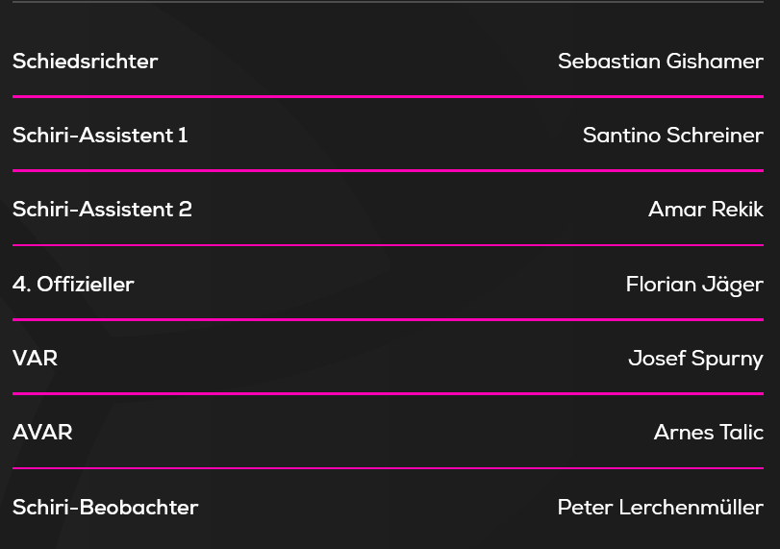This screenshot has height=549, width=780.
Task: Select VAR official Josef Spurny
Action: coord(695,359)
